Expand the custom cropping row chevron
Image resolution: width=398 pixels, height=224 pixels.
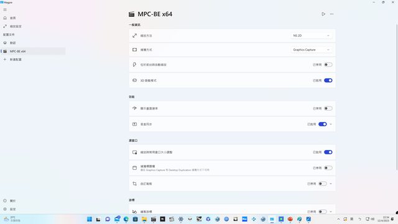331,184
